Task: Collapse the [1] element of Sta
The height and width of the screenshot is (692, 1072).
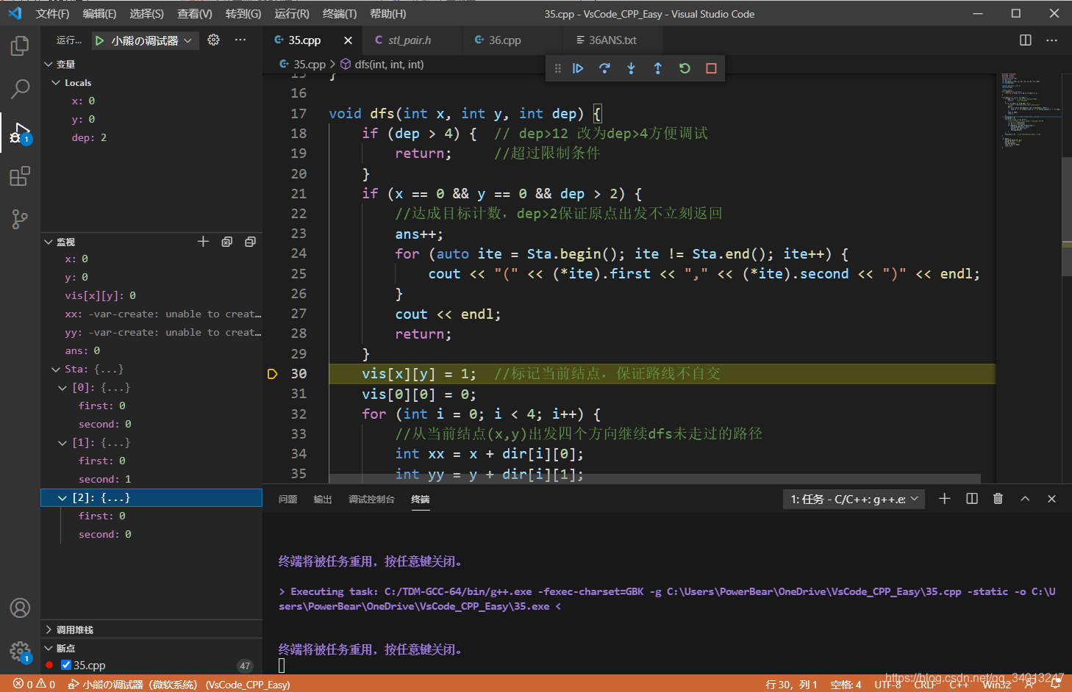Action: (x=62, y=443)
